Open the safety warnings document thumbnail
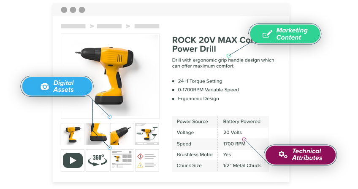This screenshot has height=189, width=358. [147, 160]
